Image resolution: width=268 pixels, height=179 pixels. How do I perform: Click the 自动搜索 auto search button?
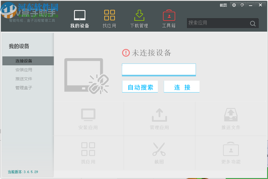[x=140, y=87]
